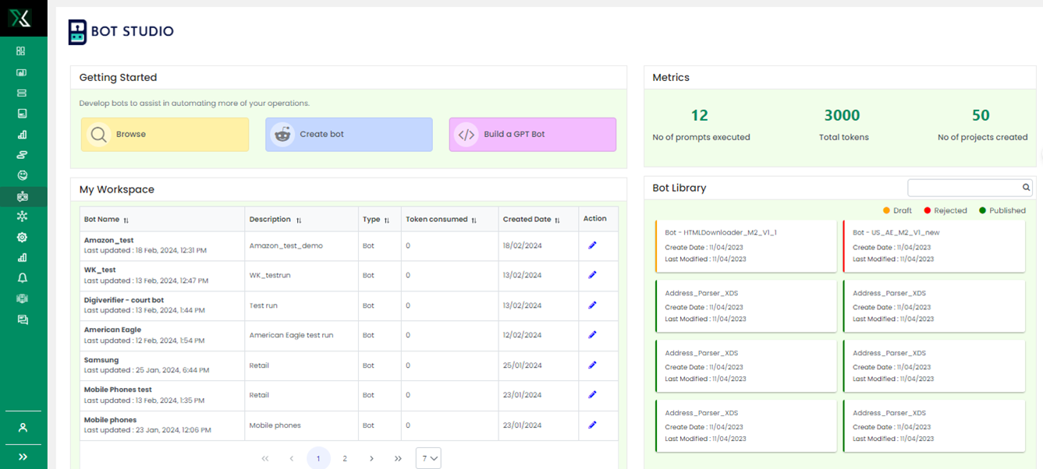Open the settings gear in sidebar
1043x469 pixels.
22,238
